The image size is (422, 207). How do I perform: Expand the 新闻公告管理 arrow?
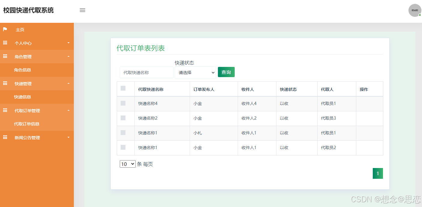tap(68, 137)
